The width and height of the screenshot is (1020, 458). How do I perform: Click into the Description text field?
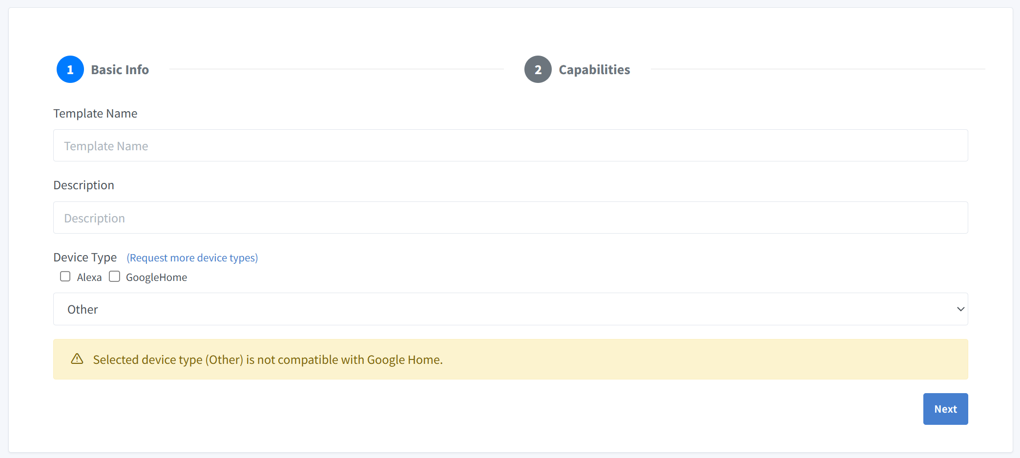coord(510,218)
